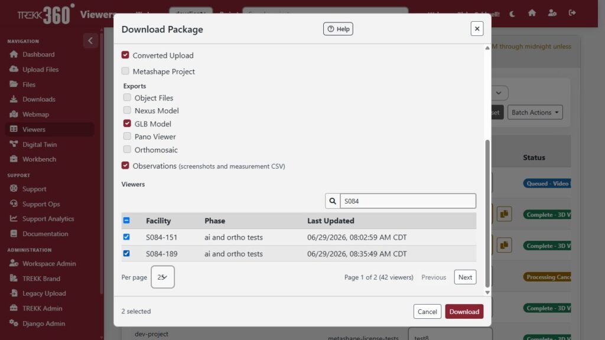The image size is (605, 340).
Task: Click the Download button
Action: tap(464, 312)
